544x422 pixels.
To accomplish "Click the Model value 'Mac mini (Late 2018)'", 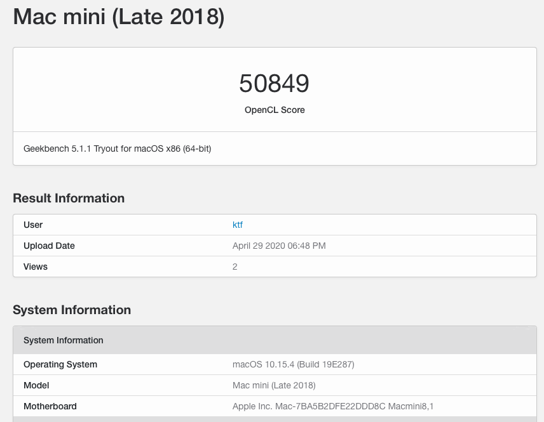I will point(274,385).
